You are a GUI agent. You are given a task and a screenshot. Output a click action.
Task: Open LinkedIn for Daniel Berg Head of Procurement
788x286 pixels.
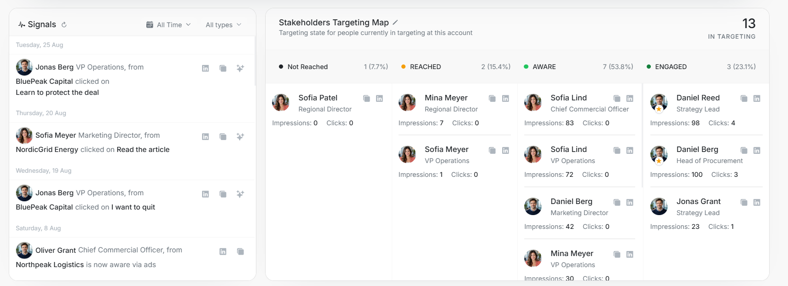pos(757,151)
